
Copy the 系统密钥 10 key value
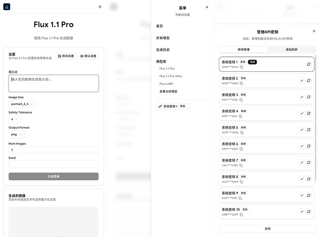tap(242, 215)
